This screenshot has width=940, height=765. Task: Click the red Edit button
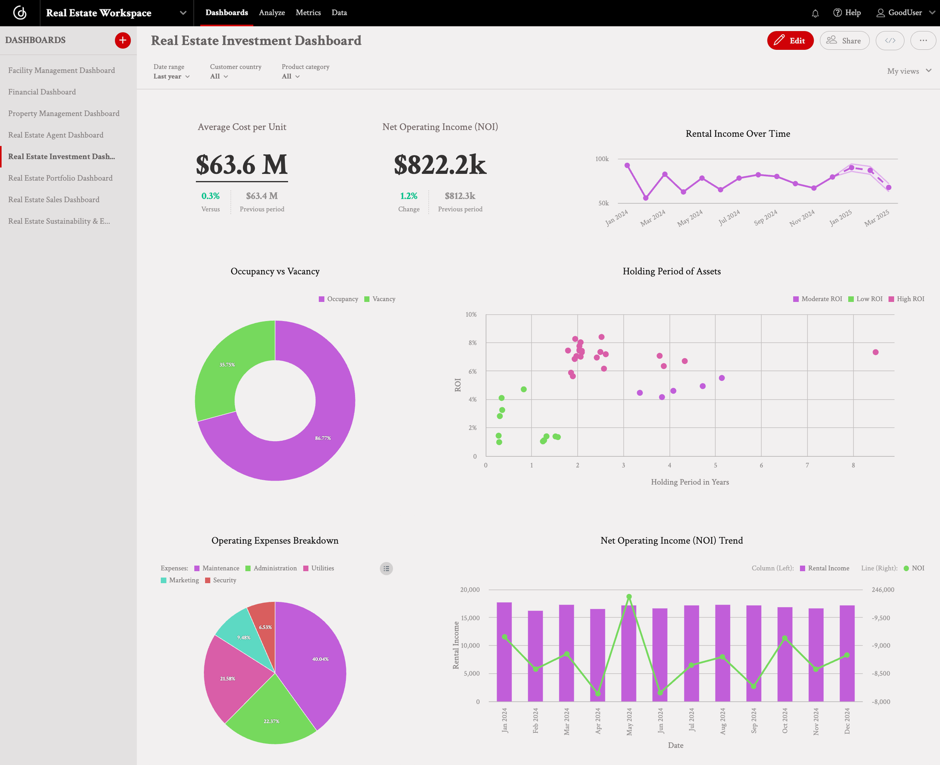790,40
